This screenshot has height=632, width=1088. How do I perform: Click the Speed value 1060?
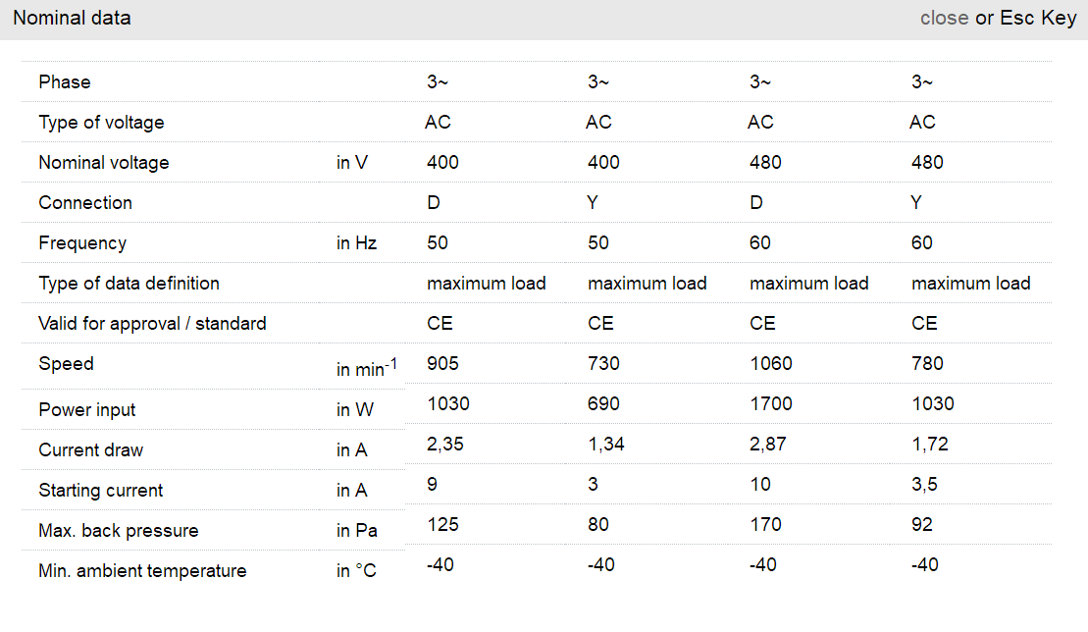[x=771, y=364]
